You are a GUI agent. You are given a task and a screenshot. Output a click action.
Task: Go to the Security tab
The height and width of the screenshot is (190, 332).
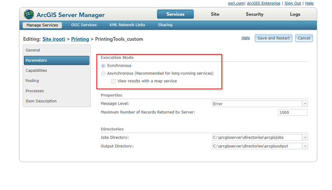[x=255, y=14]
